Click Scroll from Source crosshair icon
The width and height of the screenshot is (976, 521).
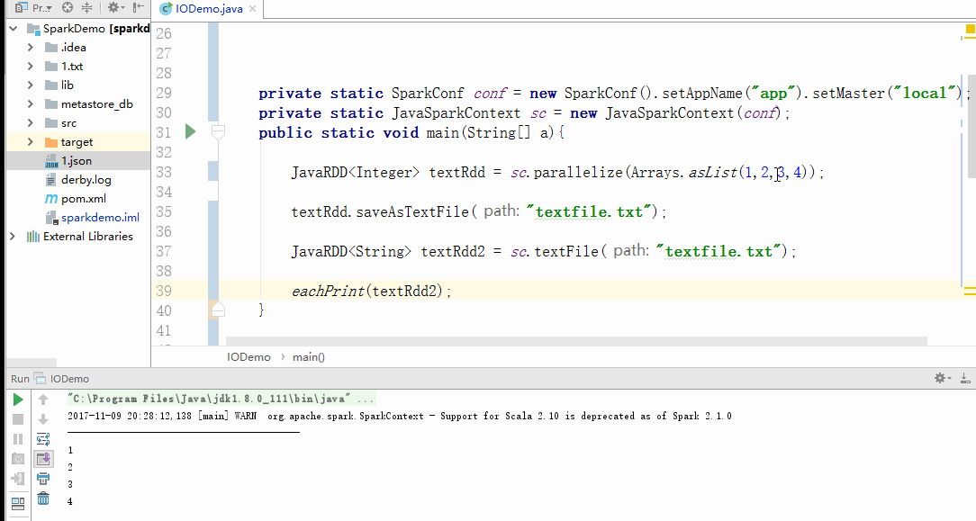pos(68,7)
